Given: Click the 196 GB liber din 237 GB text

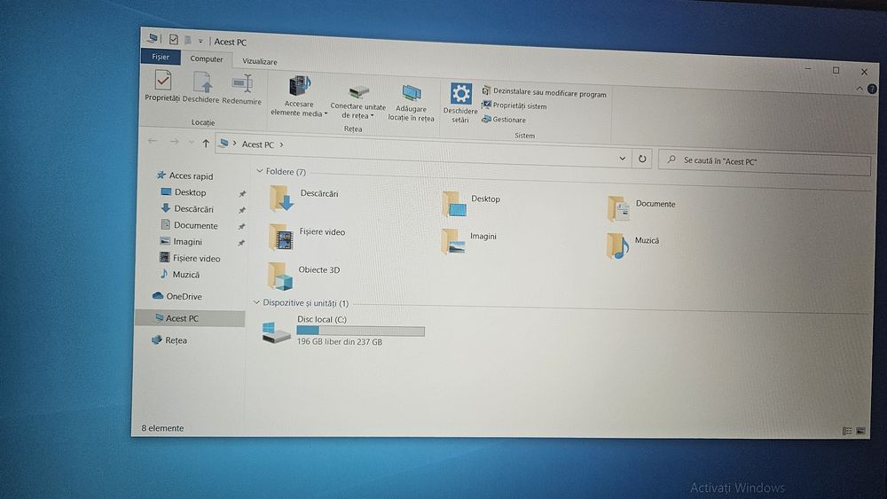Looking at the screenshot, I should click(x=340, y=342).
